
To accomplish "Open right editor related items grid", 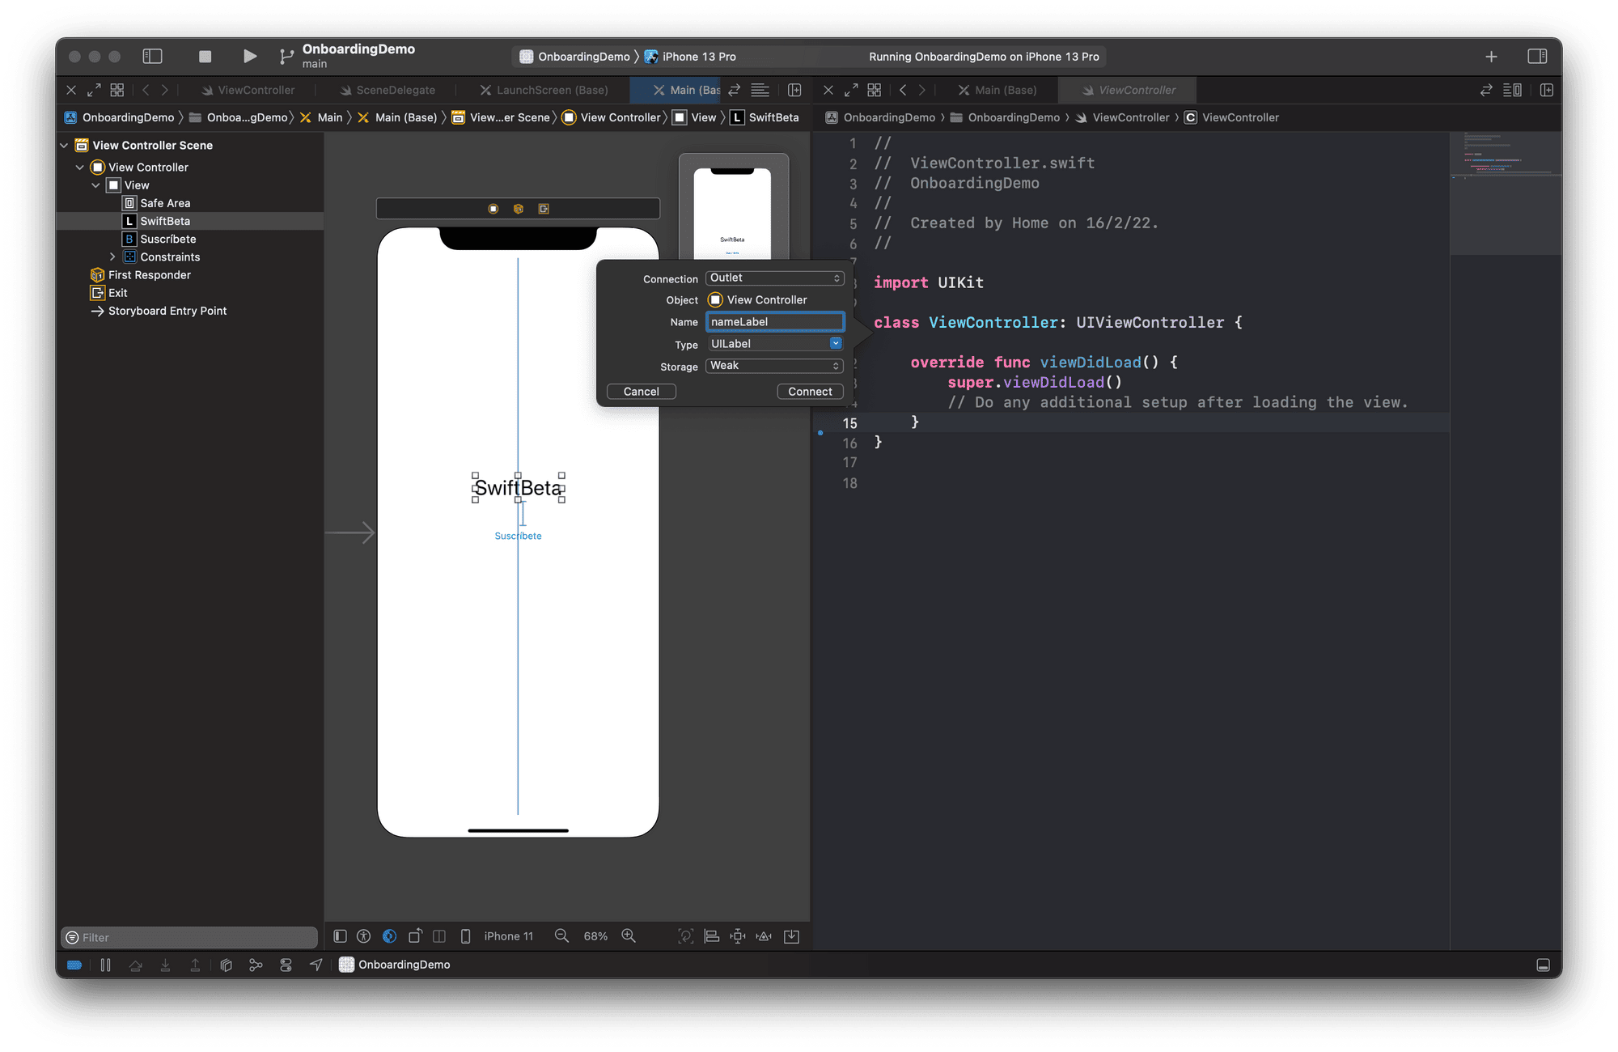I will pos(875,90).
